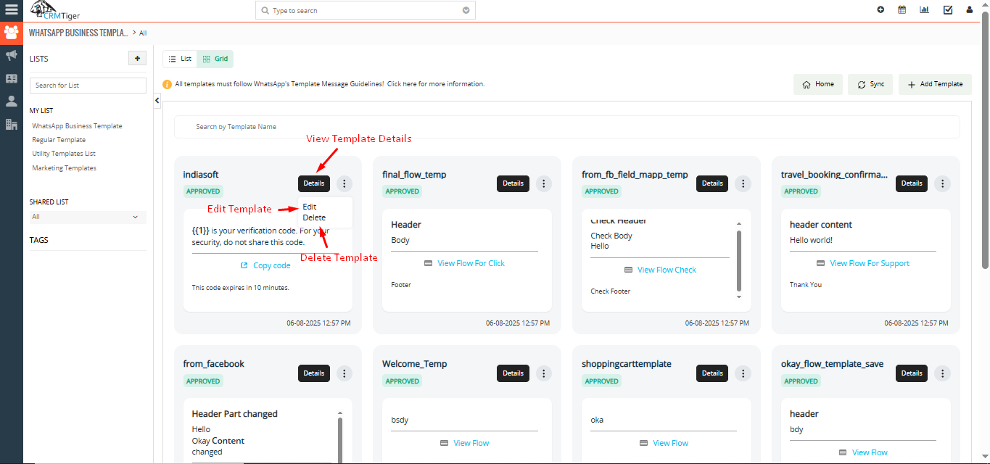990x464 pixels.
Task: Focus the 'Type to search' global field
Action: [x=366, y=11]
